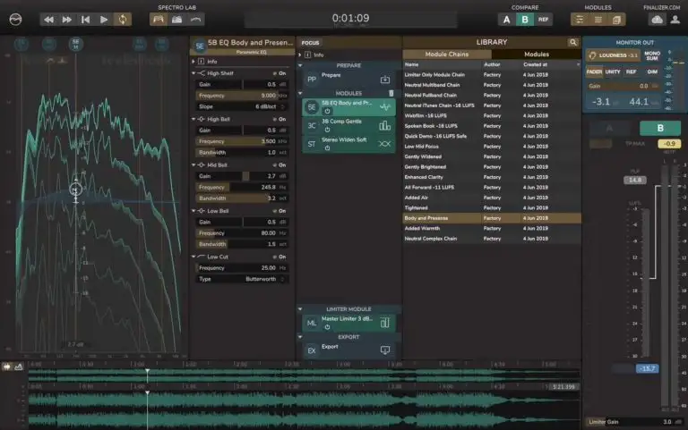Switch to the Modules library tab
This screenshot has width=688, height=430.
coord(537,55)
